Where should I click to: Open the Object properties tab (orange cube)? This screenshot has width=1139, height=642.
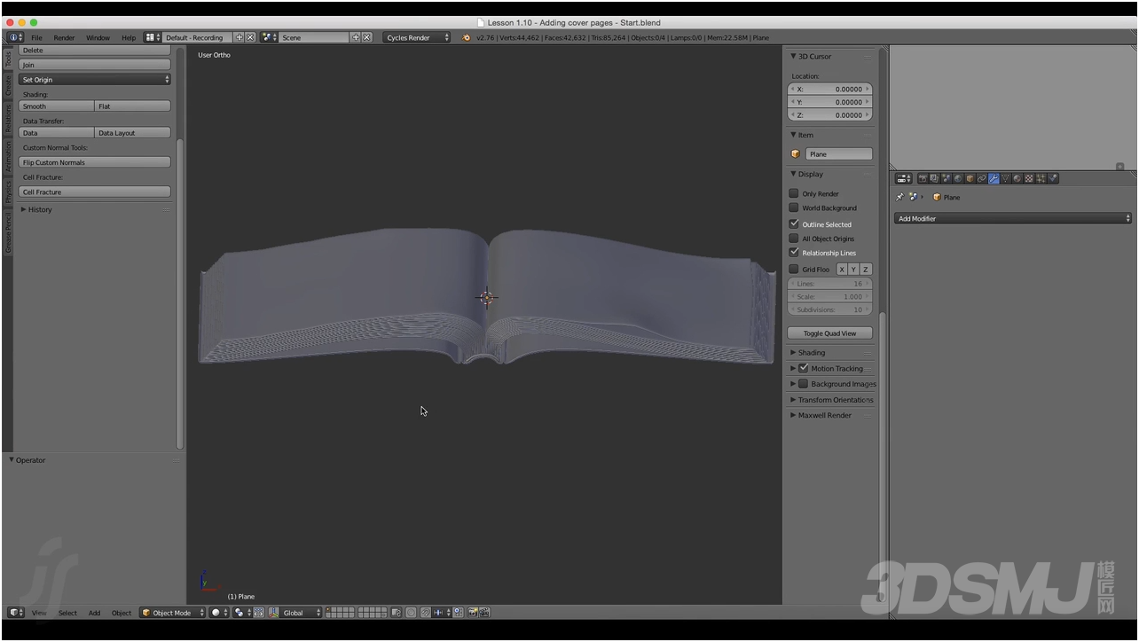point(970,178)
